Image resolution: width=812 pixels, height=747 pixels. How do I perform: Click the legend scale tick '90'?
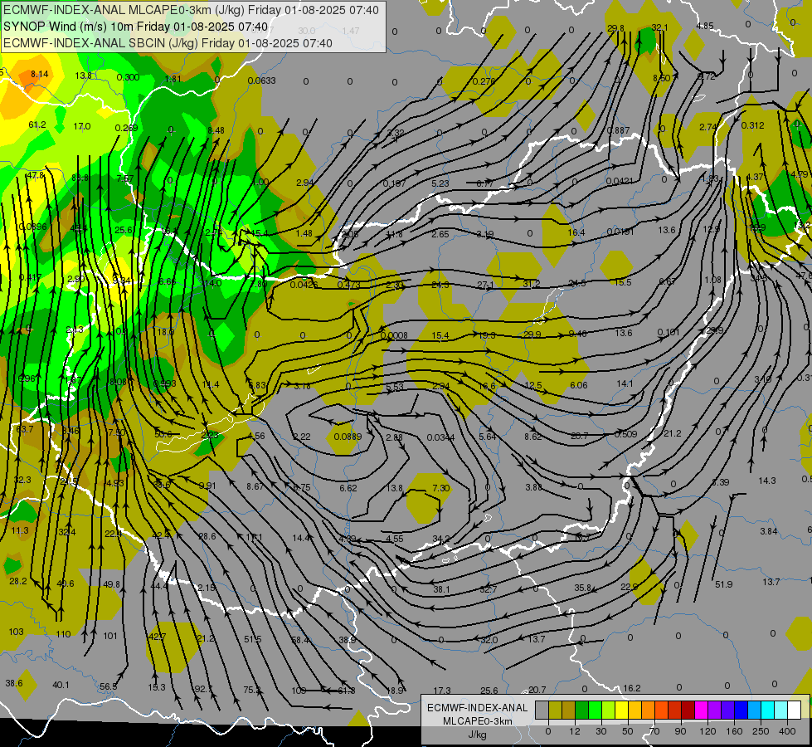pyautogui.click(x=680, y=731)
